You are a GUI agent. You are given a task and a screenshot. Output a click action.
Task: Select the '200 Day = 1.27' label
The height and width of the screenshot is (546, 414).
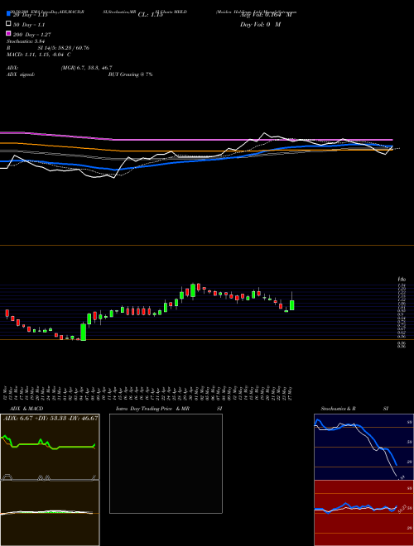pyautogui.click(x=32, y=35)
